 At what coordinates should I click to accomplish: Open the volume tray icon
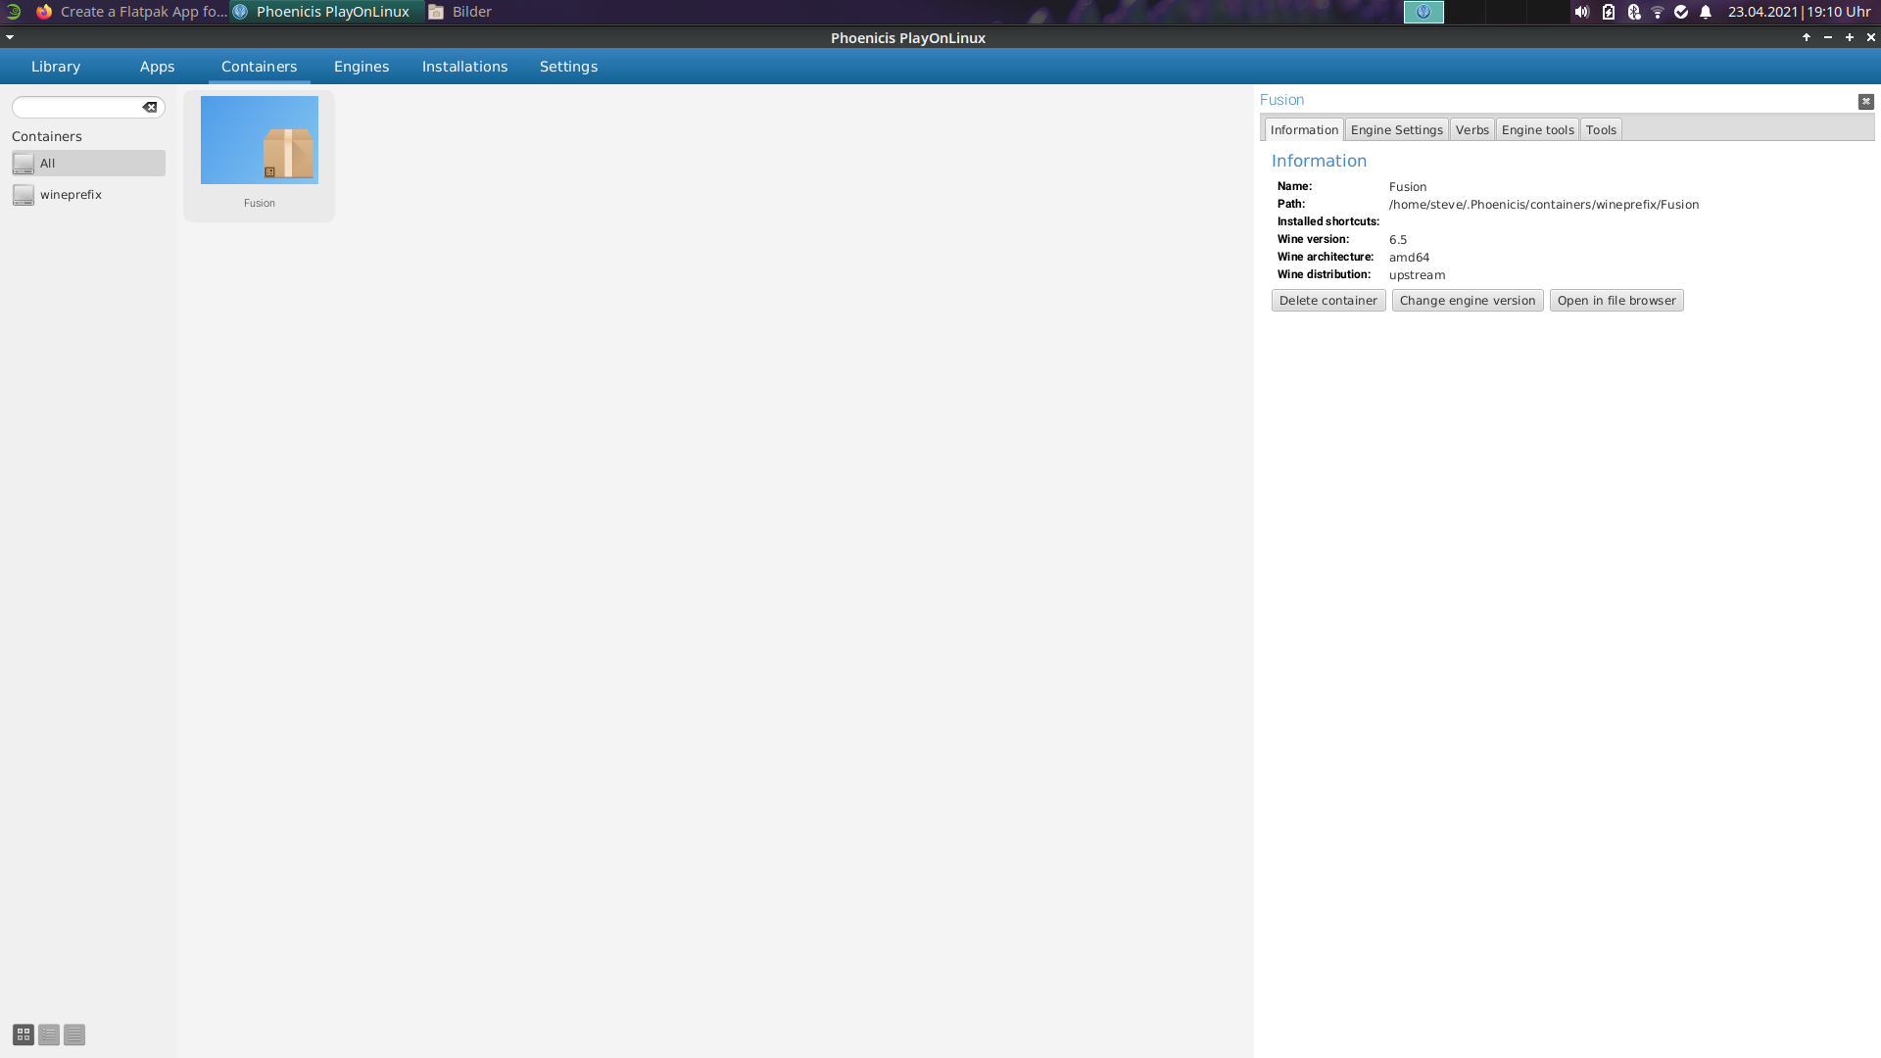click(x=1581, y=12)
